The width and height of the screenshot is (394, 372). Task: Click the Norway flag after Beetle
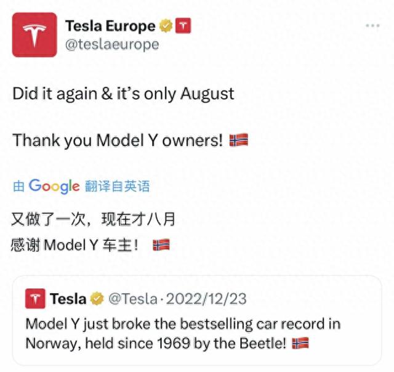(300, 343)
